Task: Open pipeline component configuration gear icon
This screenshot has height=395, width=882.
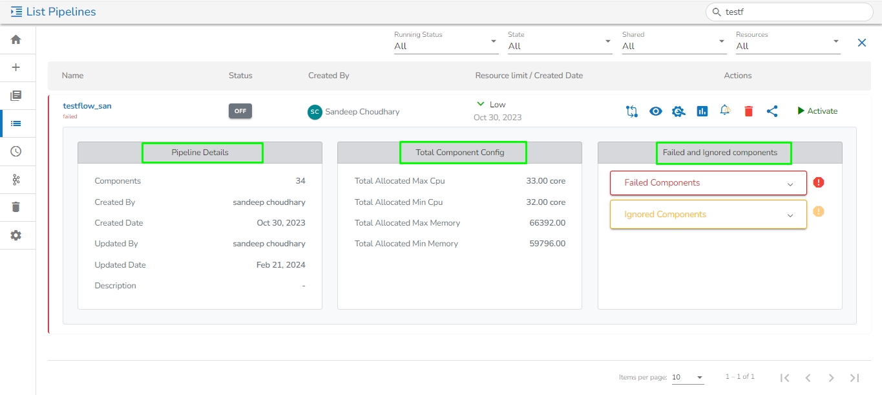Action: 678,111
